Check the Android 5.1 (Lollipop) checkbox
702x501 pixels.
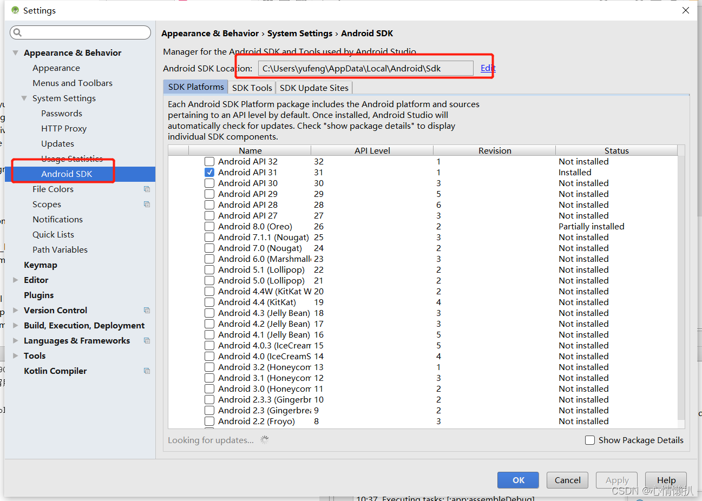209,269
